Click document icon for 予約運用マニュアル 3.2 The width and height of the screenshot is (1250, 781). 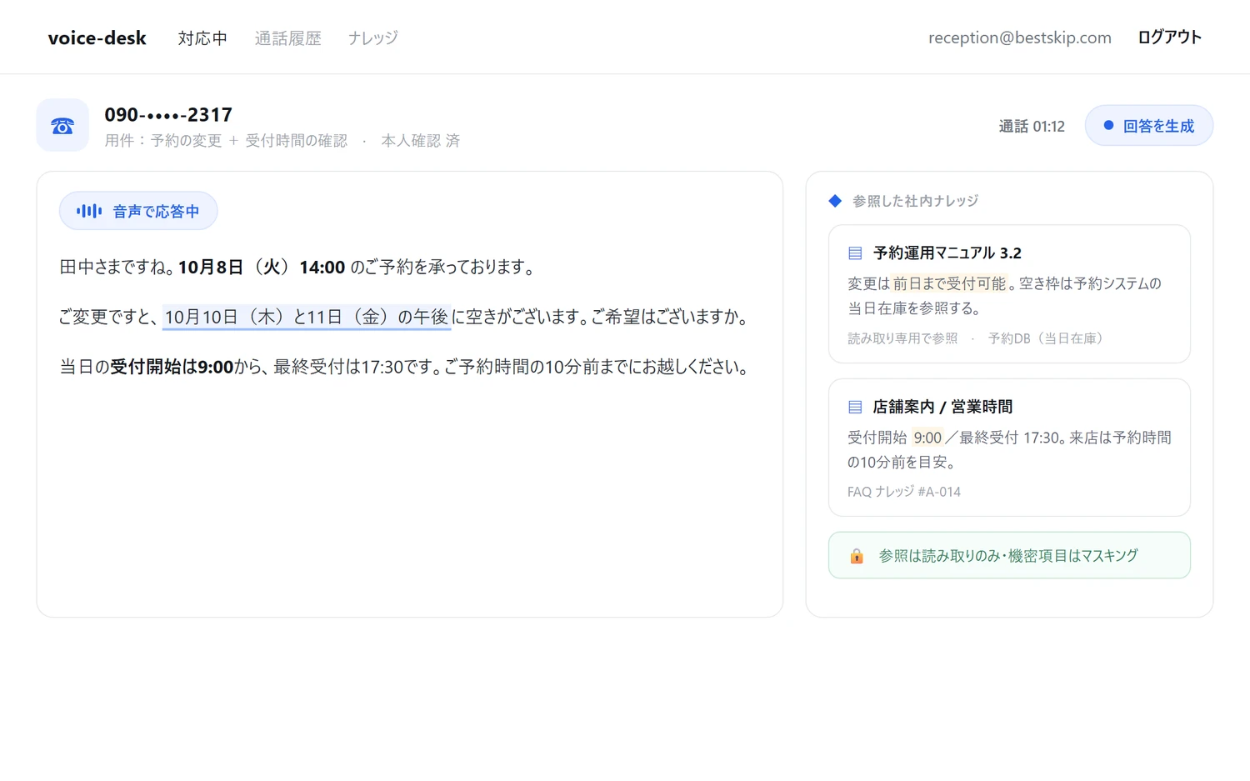[x=855, y=253]
